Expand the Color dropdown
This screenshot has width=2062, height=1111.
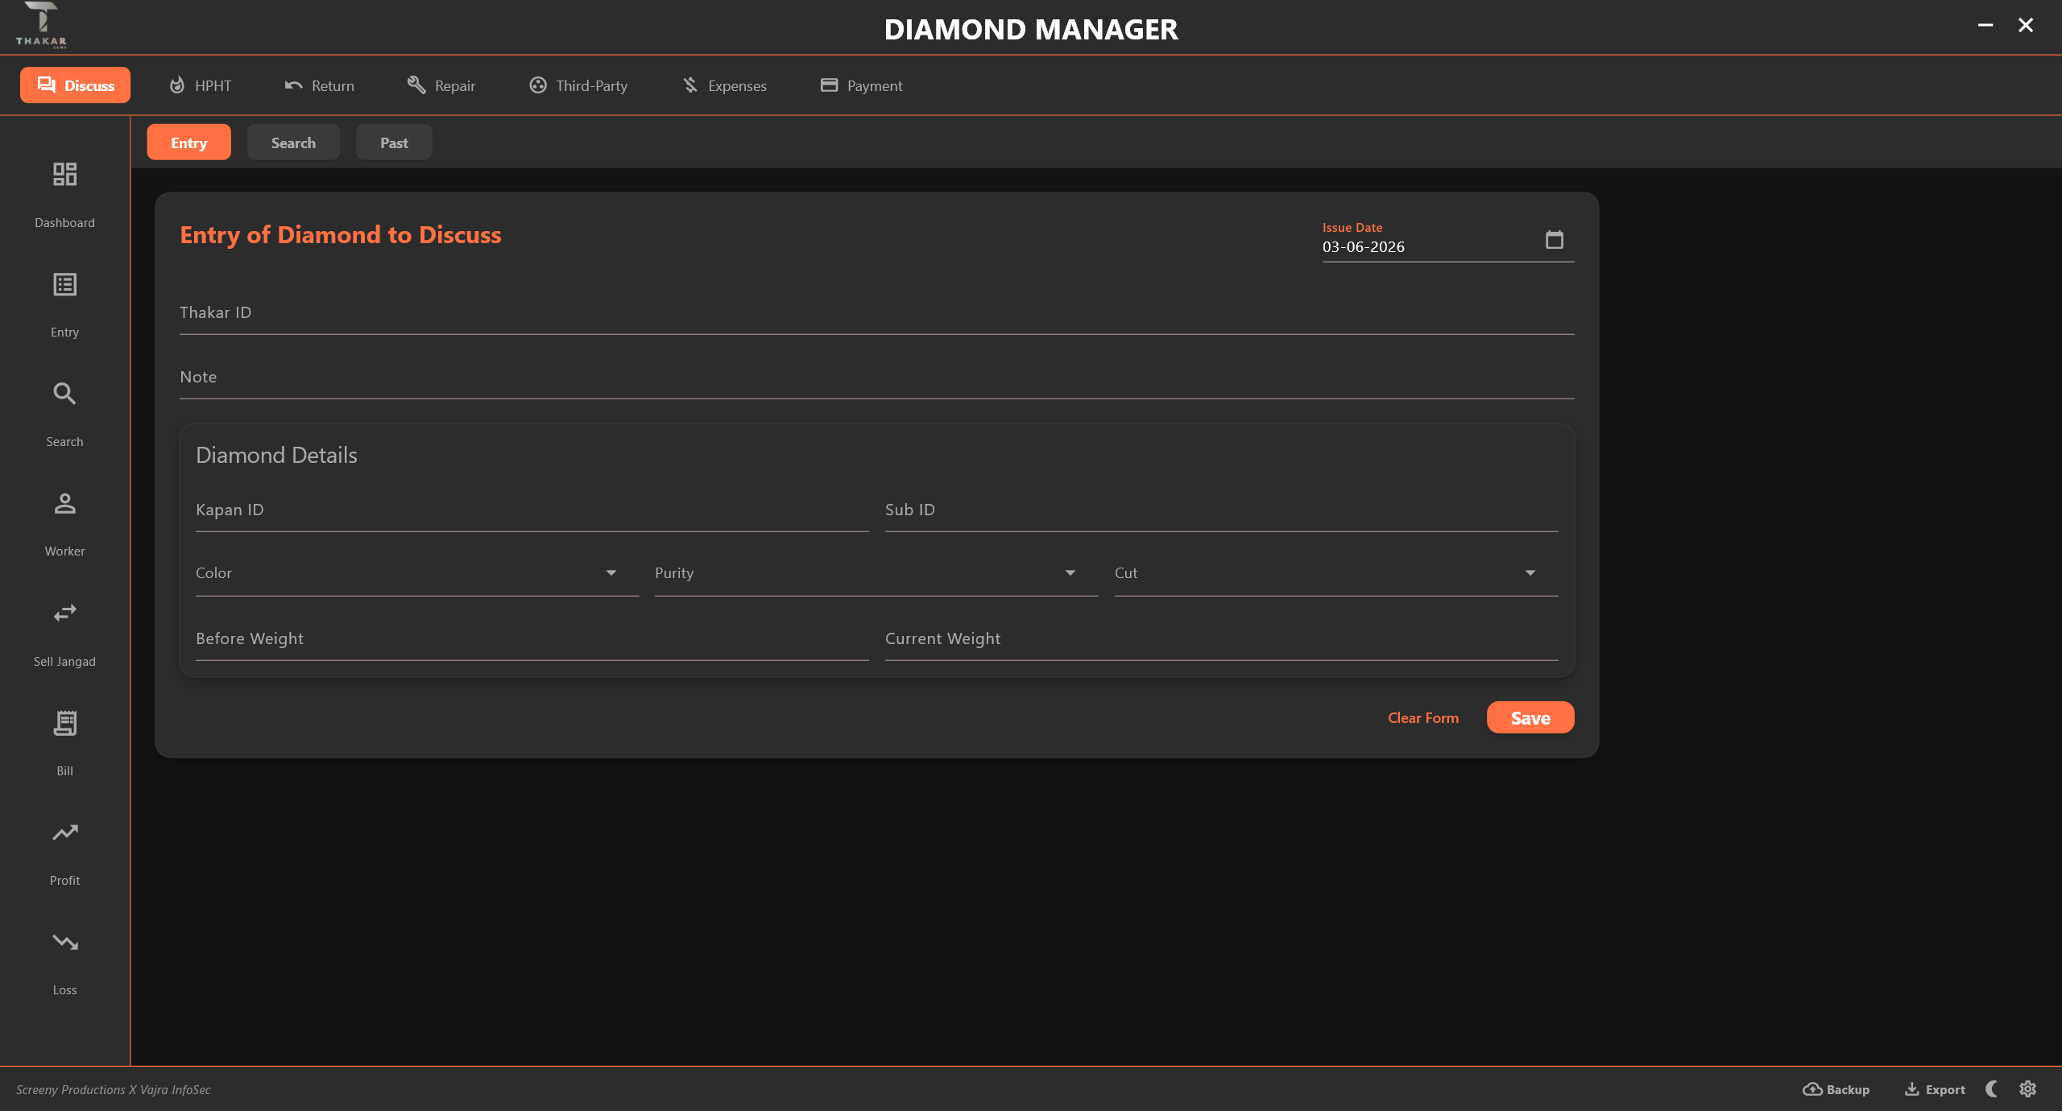tap(417, 573)
